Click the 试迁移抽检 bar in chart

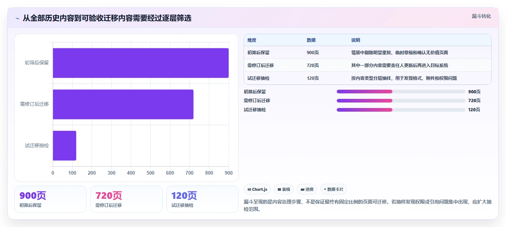64,146
